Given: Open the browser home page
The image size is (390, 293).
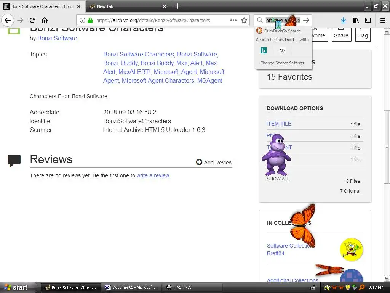Looking at the screenshot, I should [x=45, y=20].
